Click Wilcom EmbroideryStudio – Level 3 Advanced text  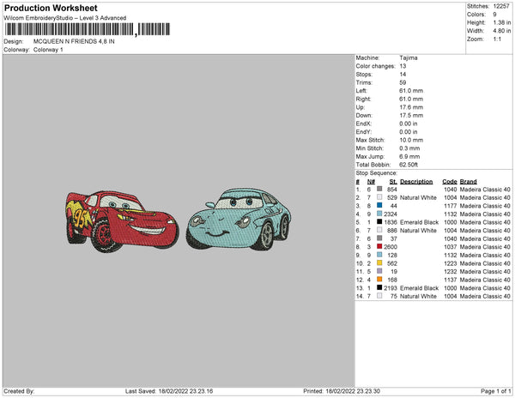pos(65,18)
